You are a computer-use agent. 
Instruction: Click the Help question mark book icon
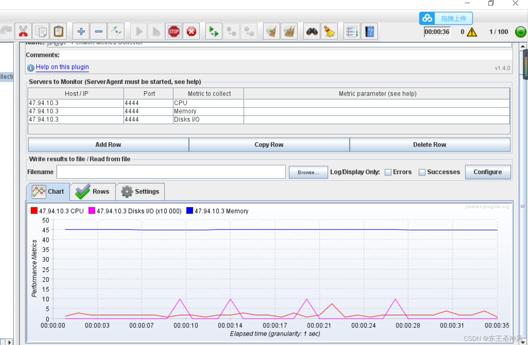click(x=370, y=32)
